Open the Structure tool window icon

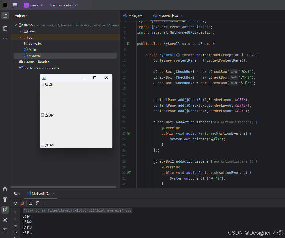5,29
